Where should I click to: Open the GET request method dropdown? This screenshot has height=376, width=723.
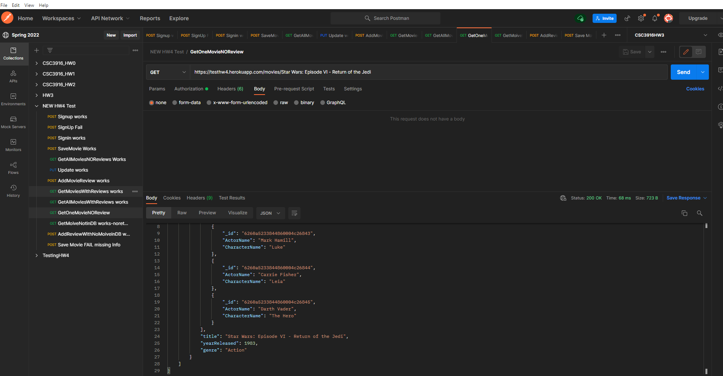pos(168,72)
